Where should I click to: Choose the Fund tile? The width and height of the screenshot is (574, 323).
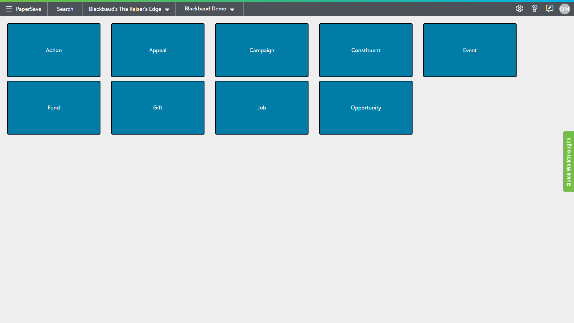click(54, 108)
